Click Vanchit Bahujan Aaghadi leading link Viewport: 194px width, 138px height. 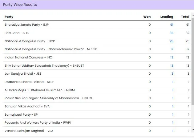point(172,131)
